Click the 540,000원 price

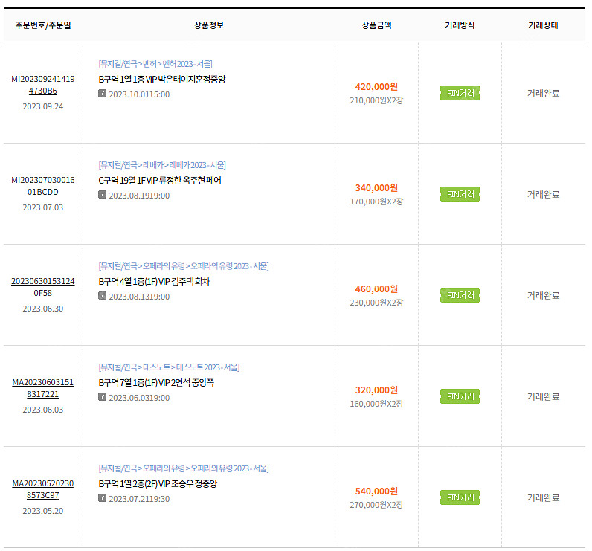click(x=376, y=492)
